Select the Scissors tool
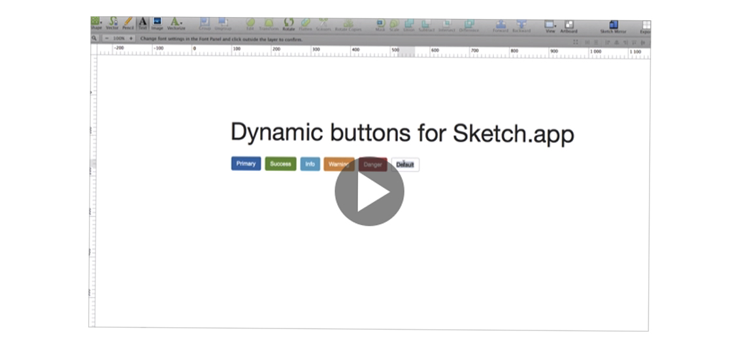Viewport: 739px width, 348px height. [x=323, y=24]
